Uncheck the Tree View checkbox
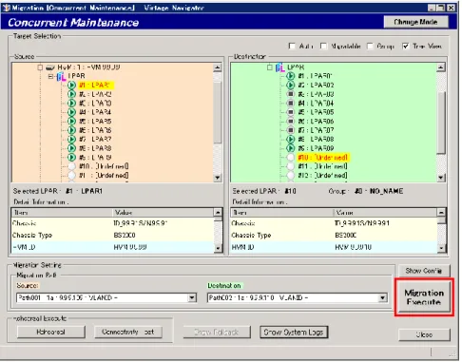The image size is (462, 362). click(x=406, y=47)
